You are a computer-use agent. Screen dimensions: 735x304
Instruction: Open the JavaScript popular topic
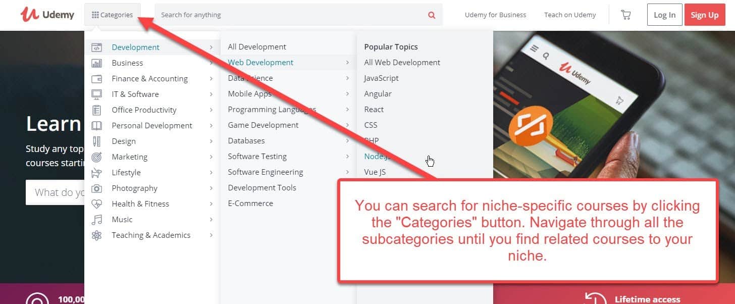tap(381, 78)
